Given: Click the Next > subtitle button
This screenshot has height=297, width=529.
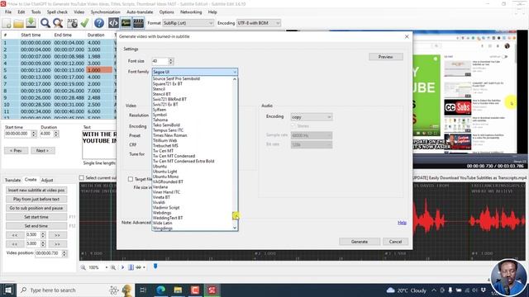Looking at the screenshot, I should click(x=42, y=150).
